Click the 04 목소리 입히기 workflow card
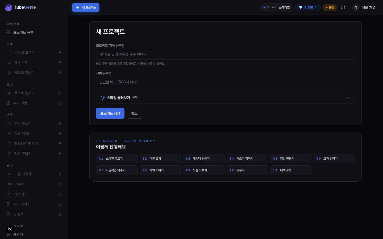This screenshot has width=383, height=239. 247,159
